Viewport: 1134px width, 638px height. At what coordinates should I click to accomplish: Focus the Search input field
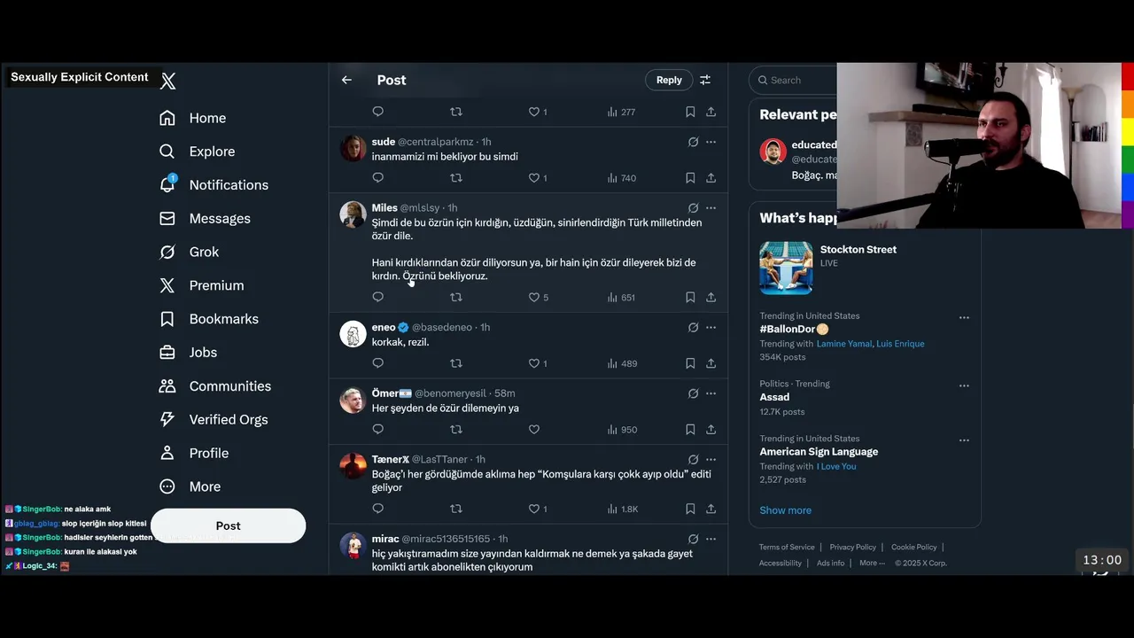793,80
